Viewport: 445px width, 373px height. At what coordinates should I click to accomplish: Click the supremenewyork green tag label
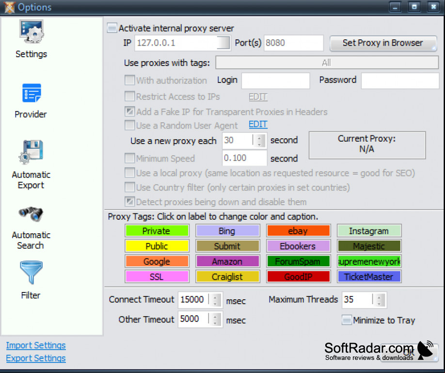click(x=369, y=261)
